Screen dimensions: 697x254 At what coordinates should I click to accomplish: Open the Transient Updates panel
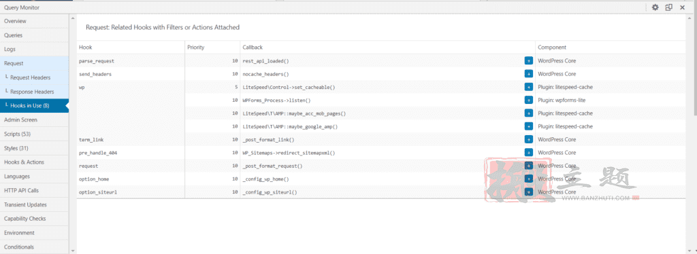click(x=34, y=205)
